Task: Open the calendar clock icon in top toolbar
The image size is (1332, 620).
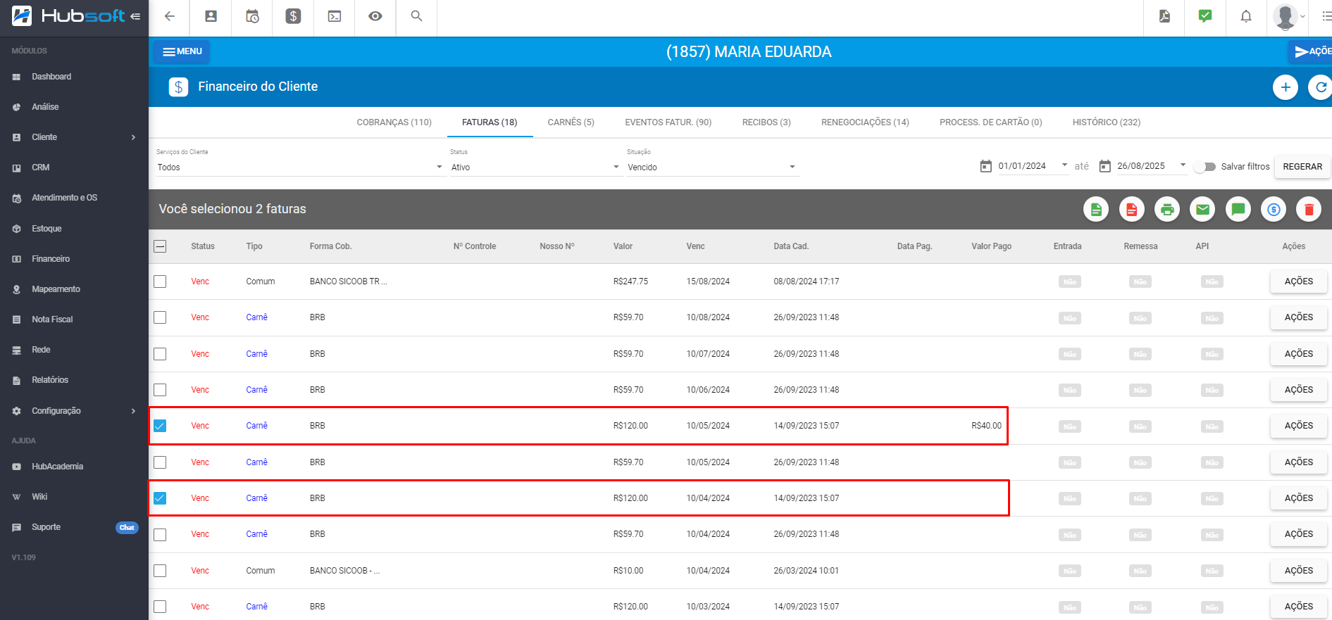Action: click(x=252, y=16)
